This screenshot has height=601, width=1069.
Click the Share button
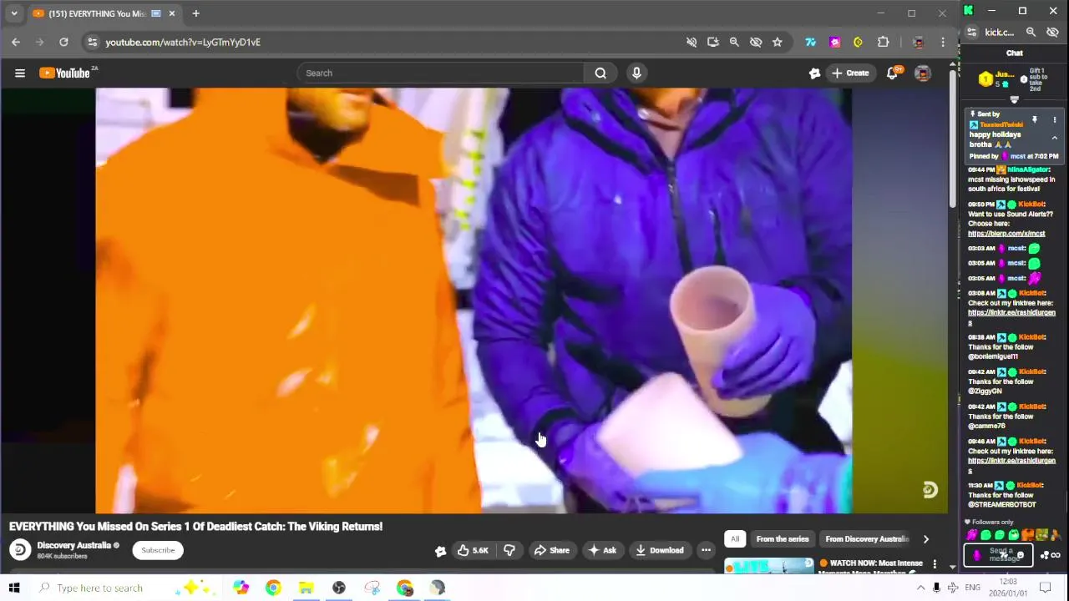pyautogui.click(x=551, y=550)
